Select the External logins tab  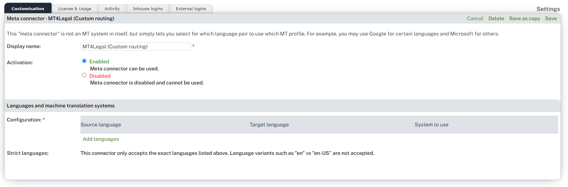(191, 9)
